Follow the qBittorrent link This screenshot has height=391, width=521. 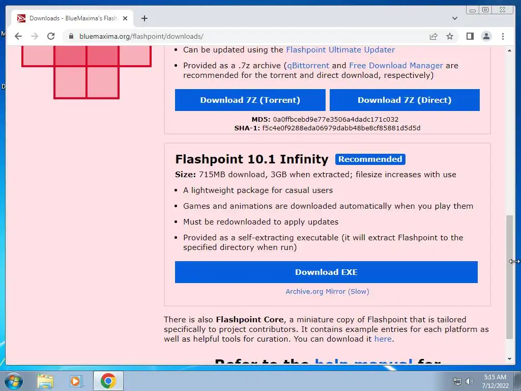pyautogui.click(x=308, y=66)
